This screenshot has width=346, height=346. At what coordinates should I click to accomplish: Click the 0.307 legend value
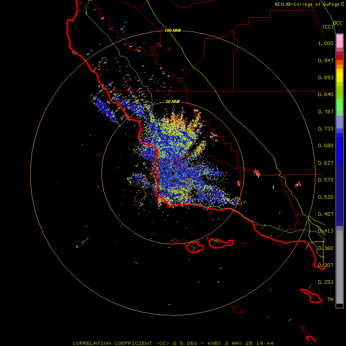(326, 265)
